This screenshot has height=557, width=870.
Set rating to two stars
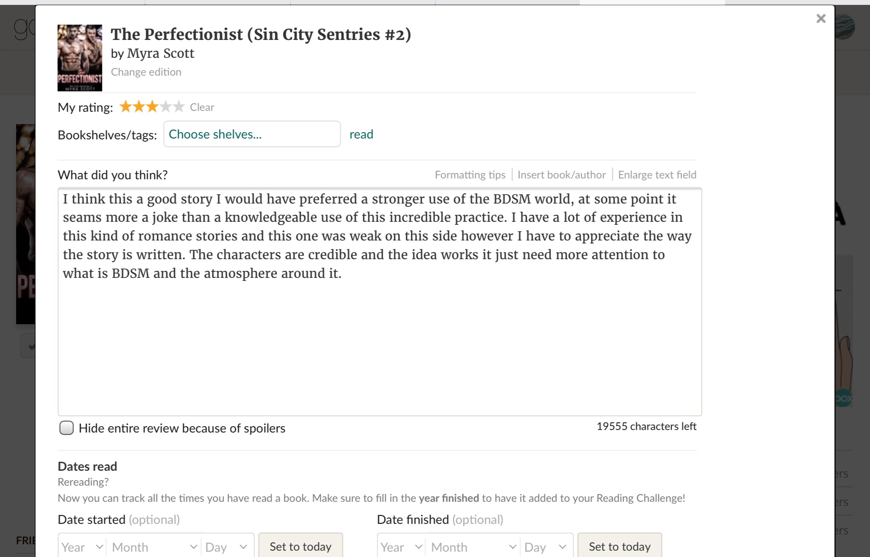coord(138,107)
